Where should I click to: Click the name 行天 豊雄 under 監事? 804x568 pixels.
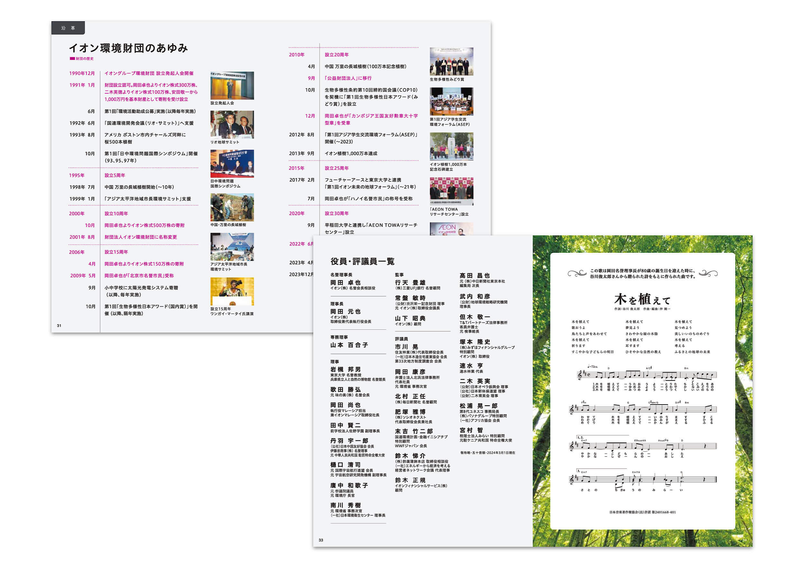(x=410, y=282)
